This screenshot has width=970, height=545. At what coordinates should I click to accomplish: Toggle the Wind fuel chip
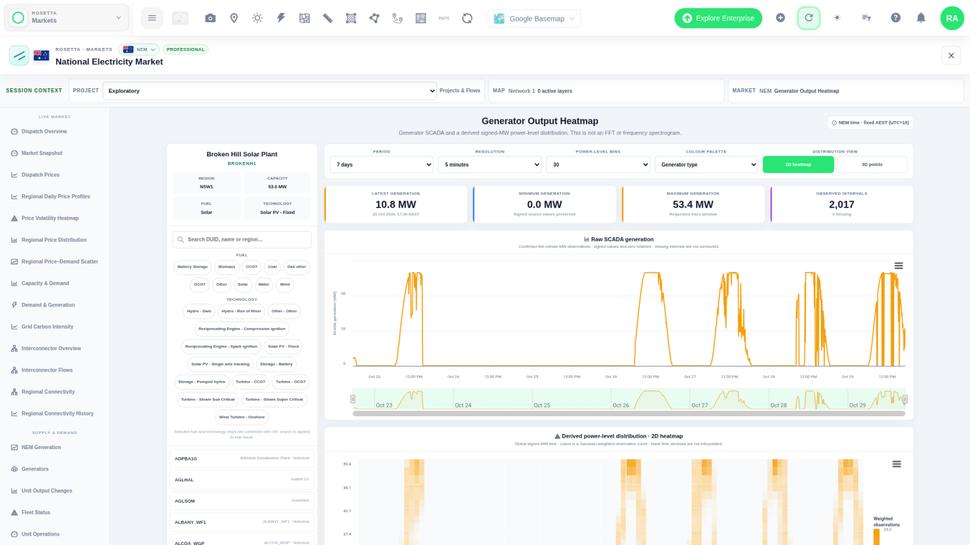point(285,284)
